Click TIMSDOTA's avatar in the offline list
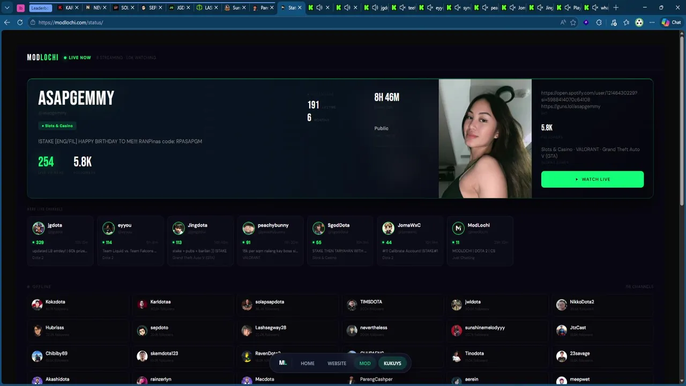This screenshot has width=686, height=386. tap(352, 305)
